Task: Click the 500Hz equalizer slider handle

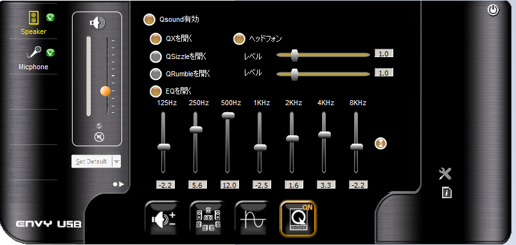Action: coord(227,115)
